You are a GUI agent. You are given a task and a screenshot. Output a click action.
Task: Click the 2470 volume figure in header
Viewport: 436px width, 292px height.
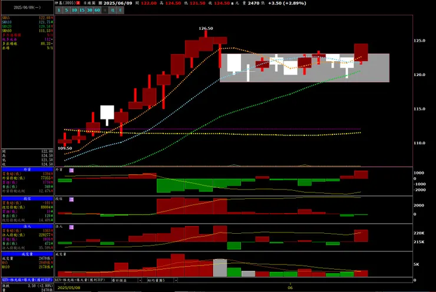[x=253, y=3]
